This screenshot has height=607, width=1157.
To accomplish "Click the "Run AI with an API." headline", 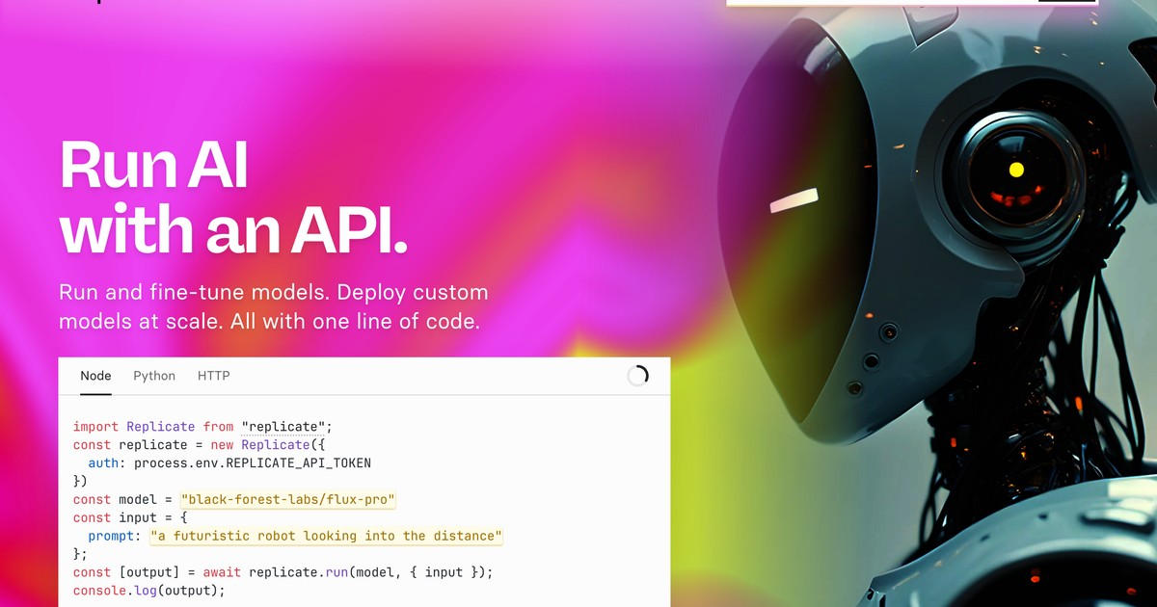I will click(233, 198).
